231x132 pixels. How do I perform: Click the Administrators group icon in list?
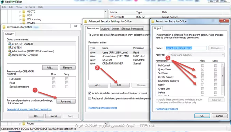point(10,51)
